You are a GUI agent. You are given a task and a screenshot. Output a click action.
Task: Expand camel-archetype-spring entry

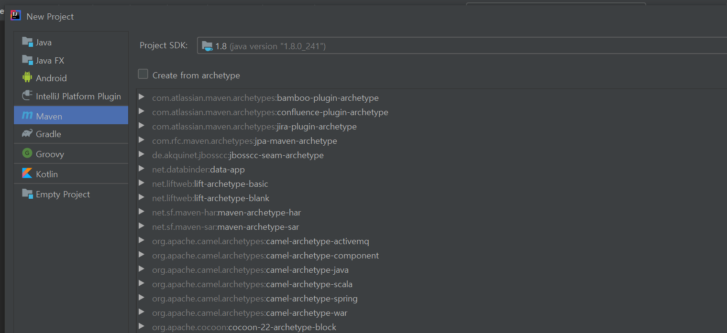(141, 298)
